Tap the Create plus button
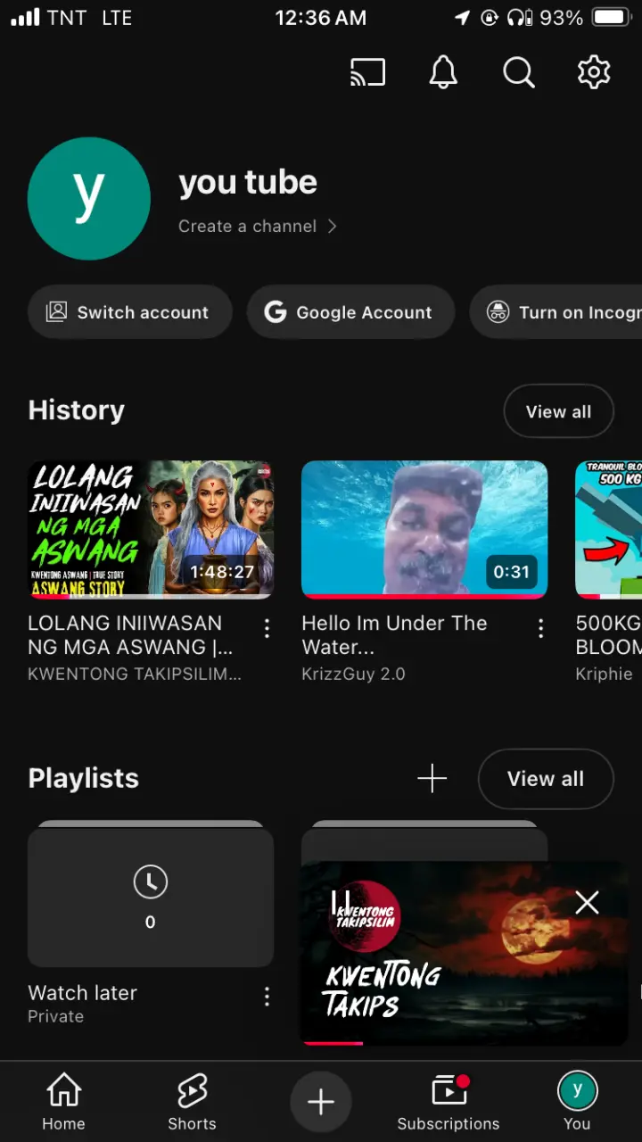642x1142 pixels. pyautogui.click(x=321, y=1102)
